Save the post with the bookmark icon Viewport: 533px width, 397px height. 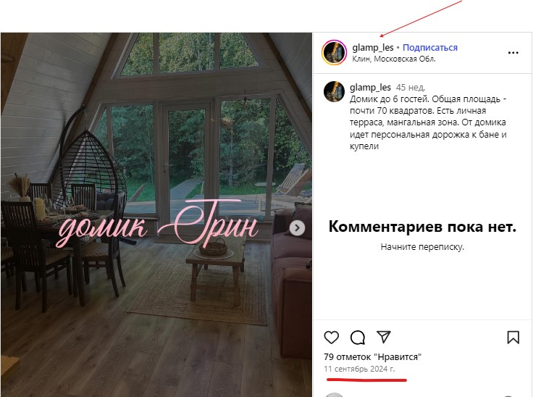click(x=513, y=338)
